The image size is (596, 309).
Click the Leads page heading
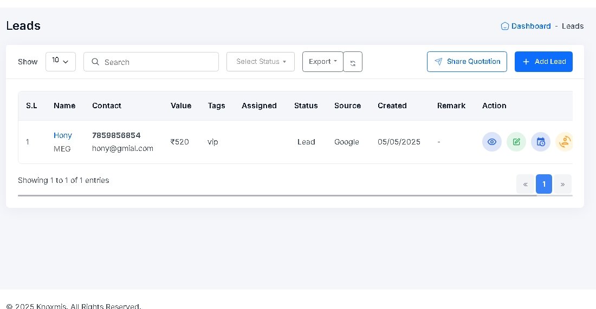point(23,26)
